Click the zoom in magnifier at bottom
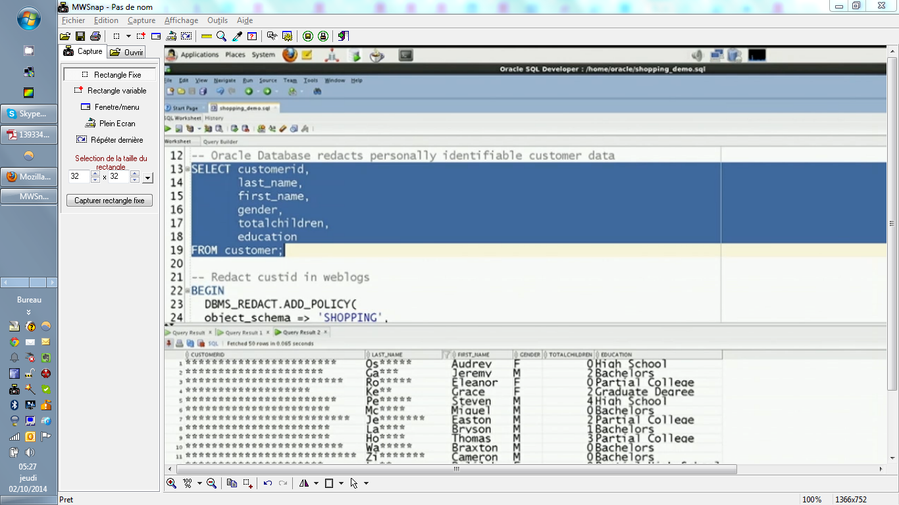This screenshot has height=505, width=899. tap(171, 483)
